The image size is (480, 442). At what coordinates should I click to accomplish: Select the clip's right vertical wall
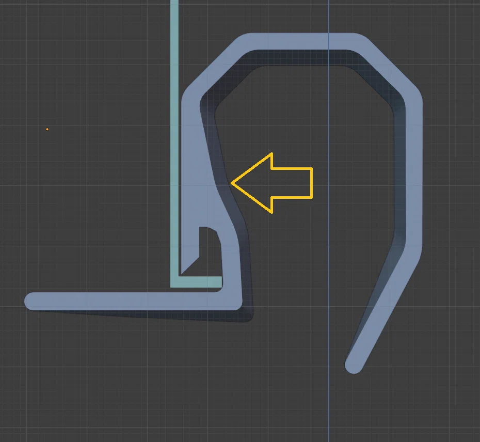414,171
